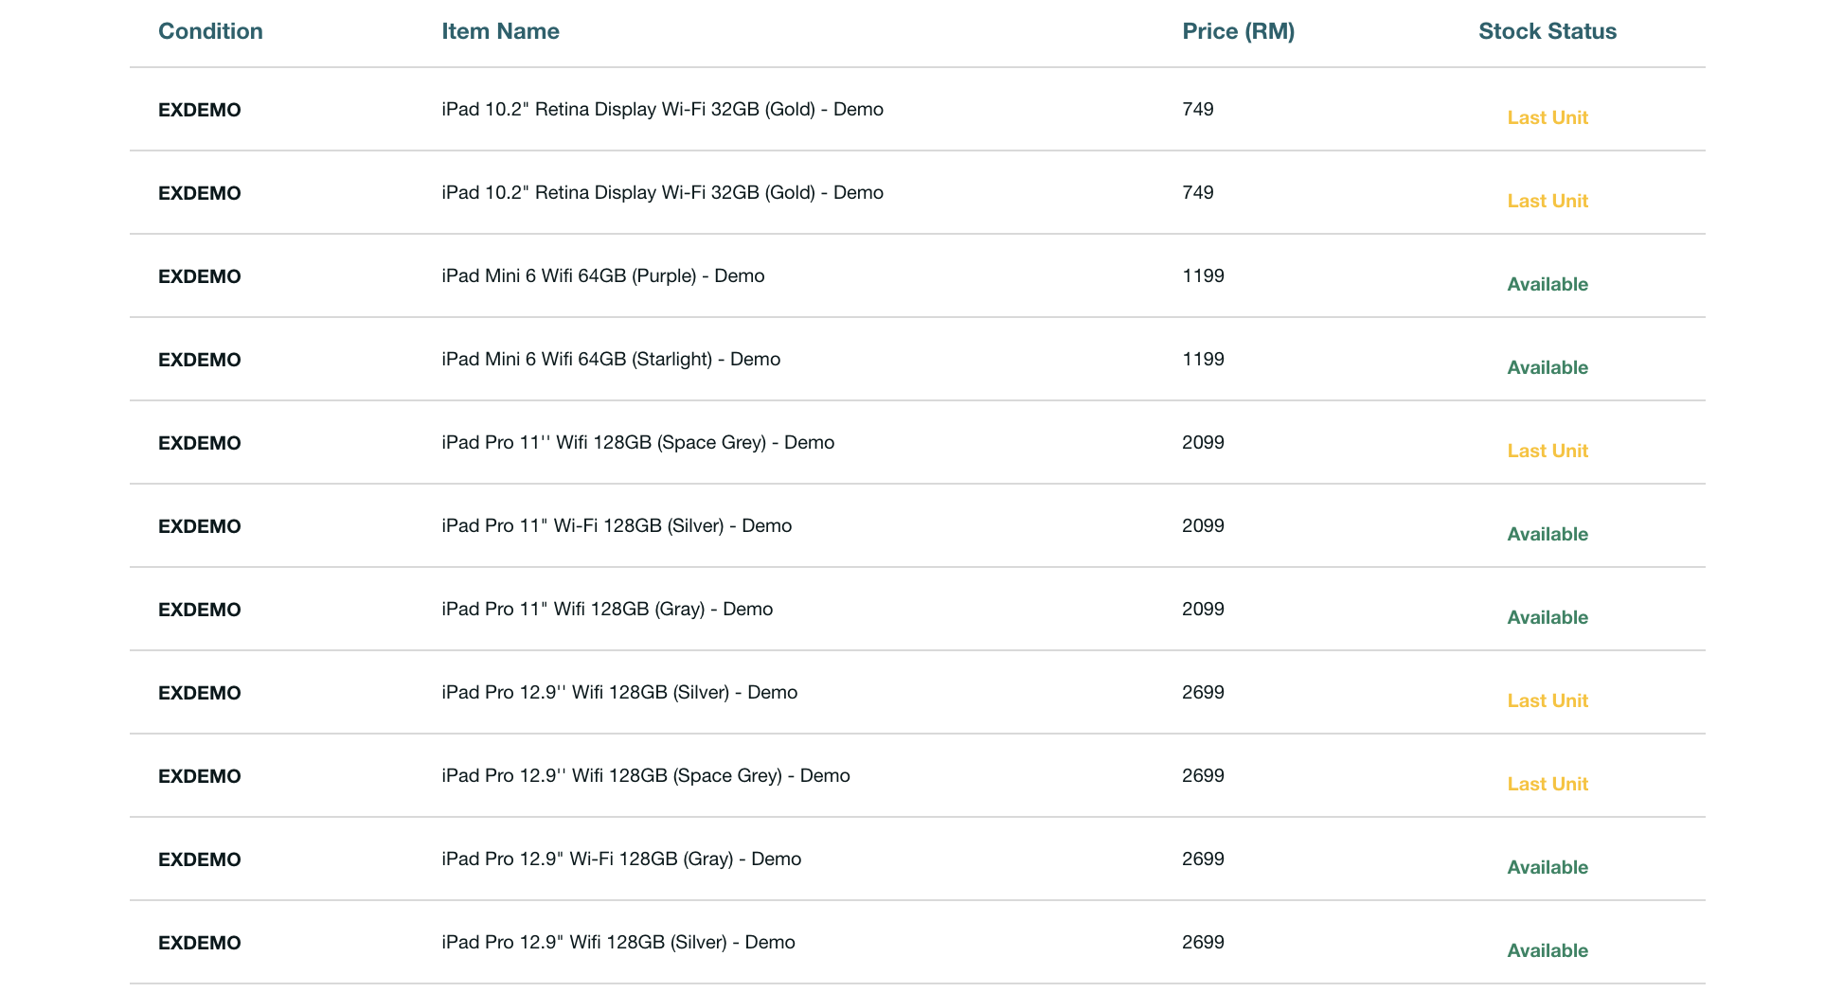Click iPad Pro 11 Wi-Fi Silver item name
The image size is (1843, 992).
point(617,526)
